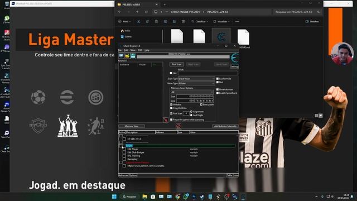This screenshot has height=201, width=357.
Task: Toggle the Executable checkbox
Action: (201, 104)
